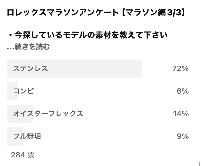Select the ステンレス poll option label

click(30, 68)
